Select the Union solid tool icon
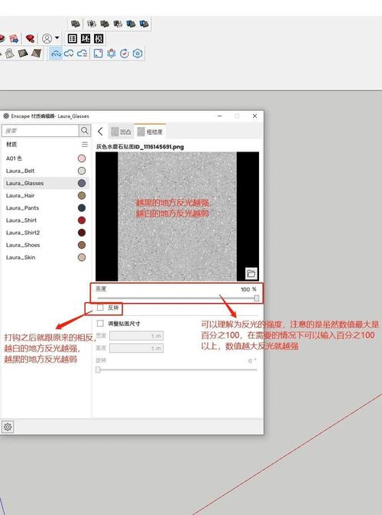The height and width of the screenshot is (515, 382). click(105, 24)
